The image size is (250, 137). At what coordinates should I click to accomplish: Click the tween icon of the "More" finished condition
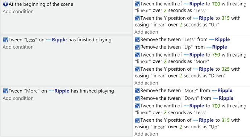click(x=5, y=91)
